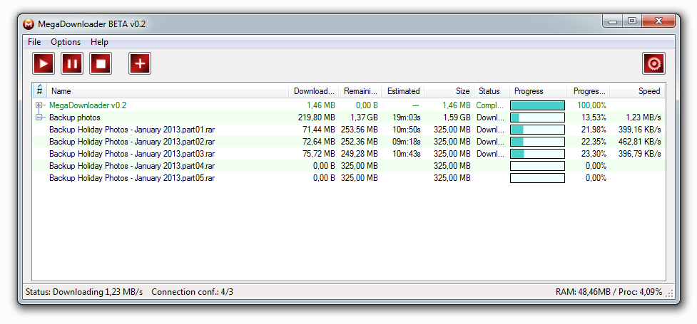Click the part02.rar progress bar
Image resolution: width=697 pixels, height=324 pixels.
click(537, 142)
